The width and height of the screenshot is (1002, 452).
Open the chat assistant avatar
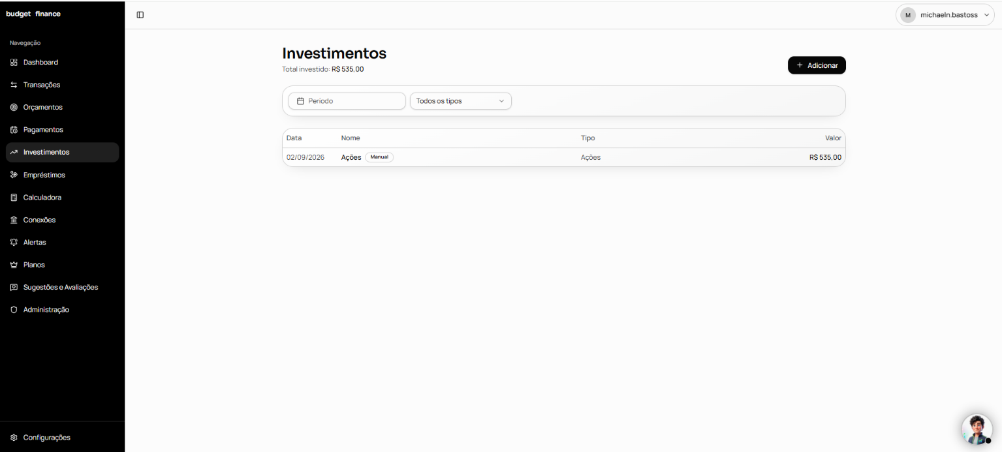(x=977, y=429)
